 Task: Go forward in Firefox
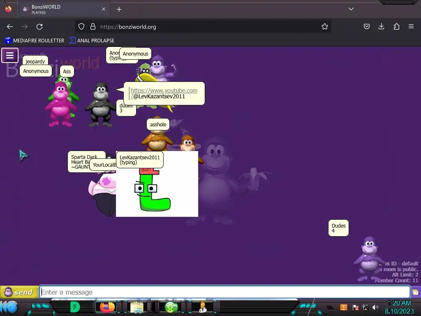[x=25, y=27]
